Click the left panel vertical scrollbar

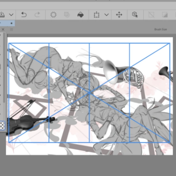[x=4, y=68]
